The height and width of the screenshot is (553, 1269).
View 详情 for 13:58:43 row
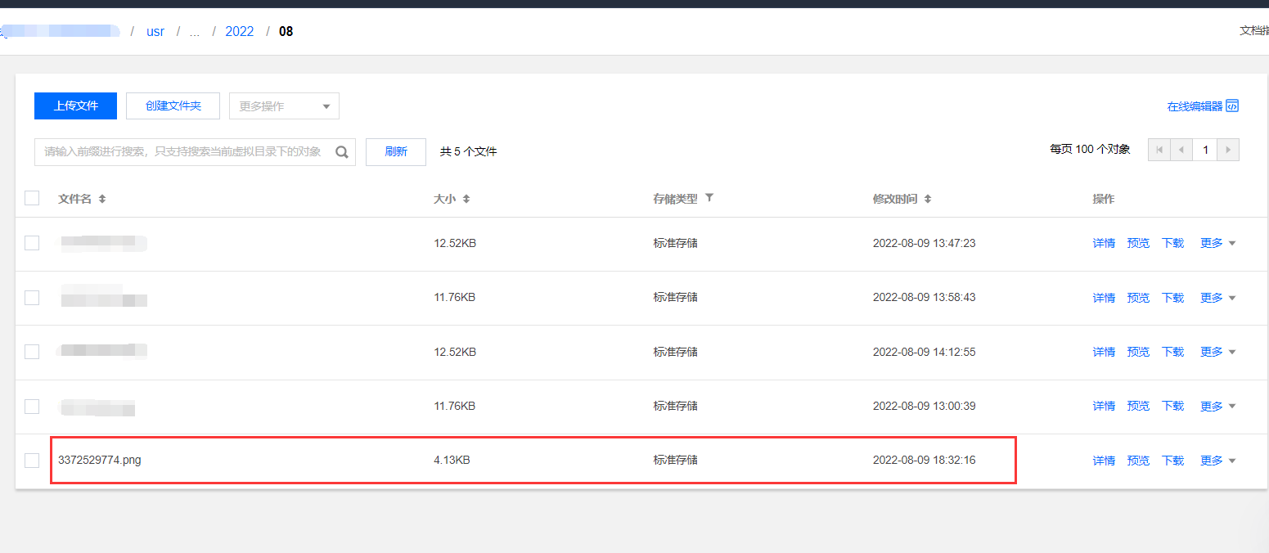coord(1104,298)
